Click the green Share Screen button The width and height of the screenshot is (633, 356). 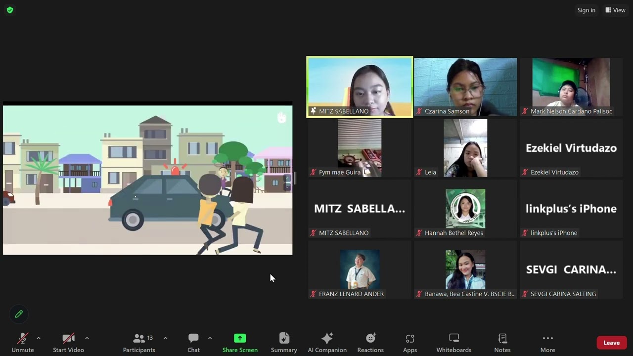click(240, 342)
